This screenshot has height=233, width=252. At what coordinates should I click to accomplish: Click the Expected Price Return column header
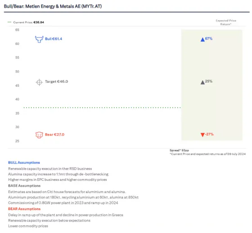(226, 22)
